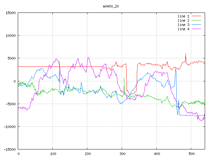
Task: Click the 10000 y-axis tick label
Action: coord(10,36)
